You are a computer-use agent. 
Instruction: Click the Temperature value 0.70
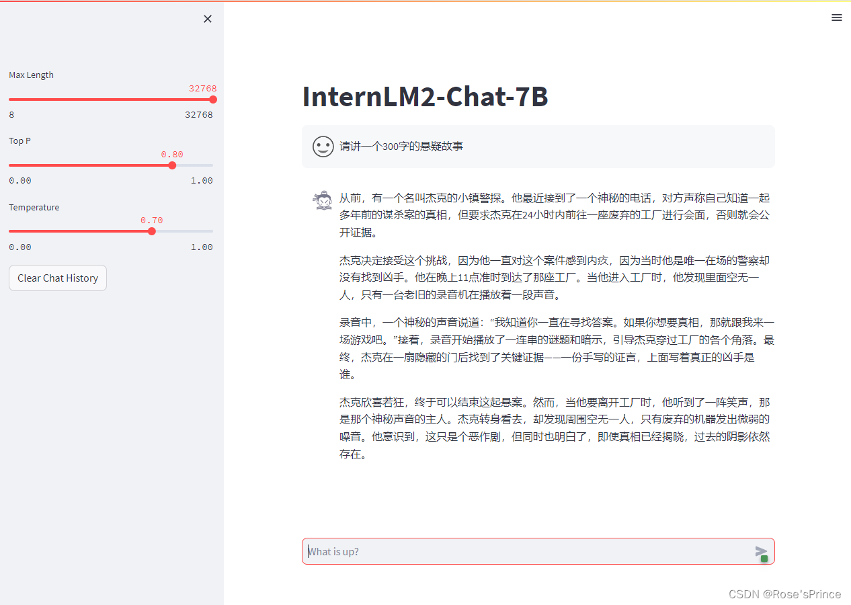pos(152,220)
